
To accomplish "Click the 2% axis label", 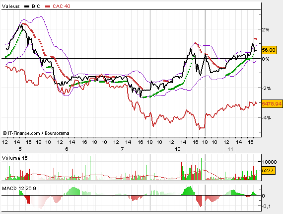I will pos(266,29).
